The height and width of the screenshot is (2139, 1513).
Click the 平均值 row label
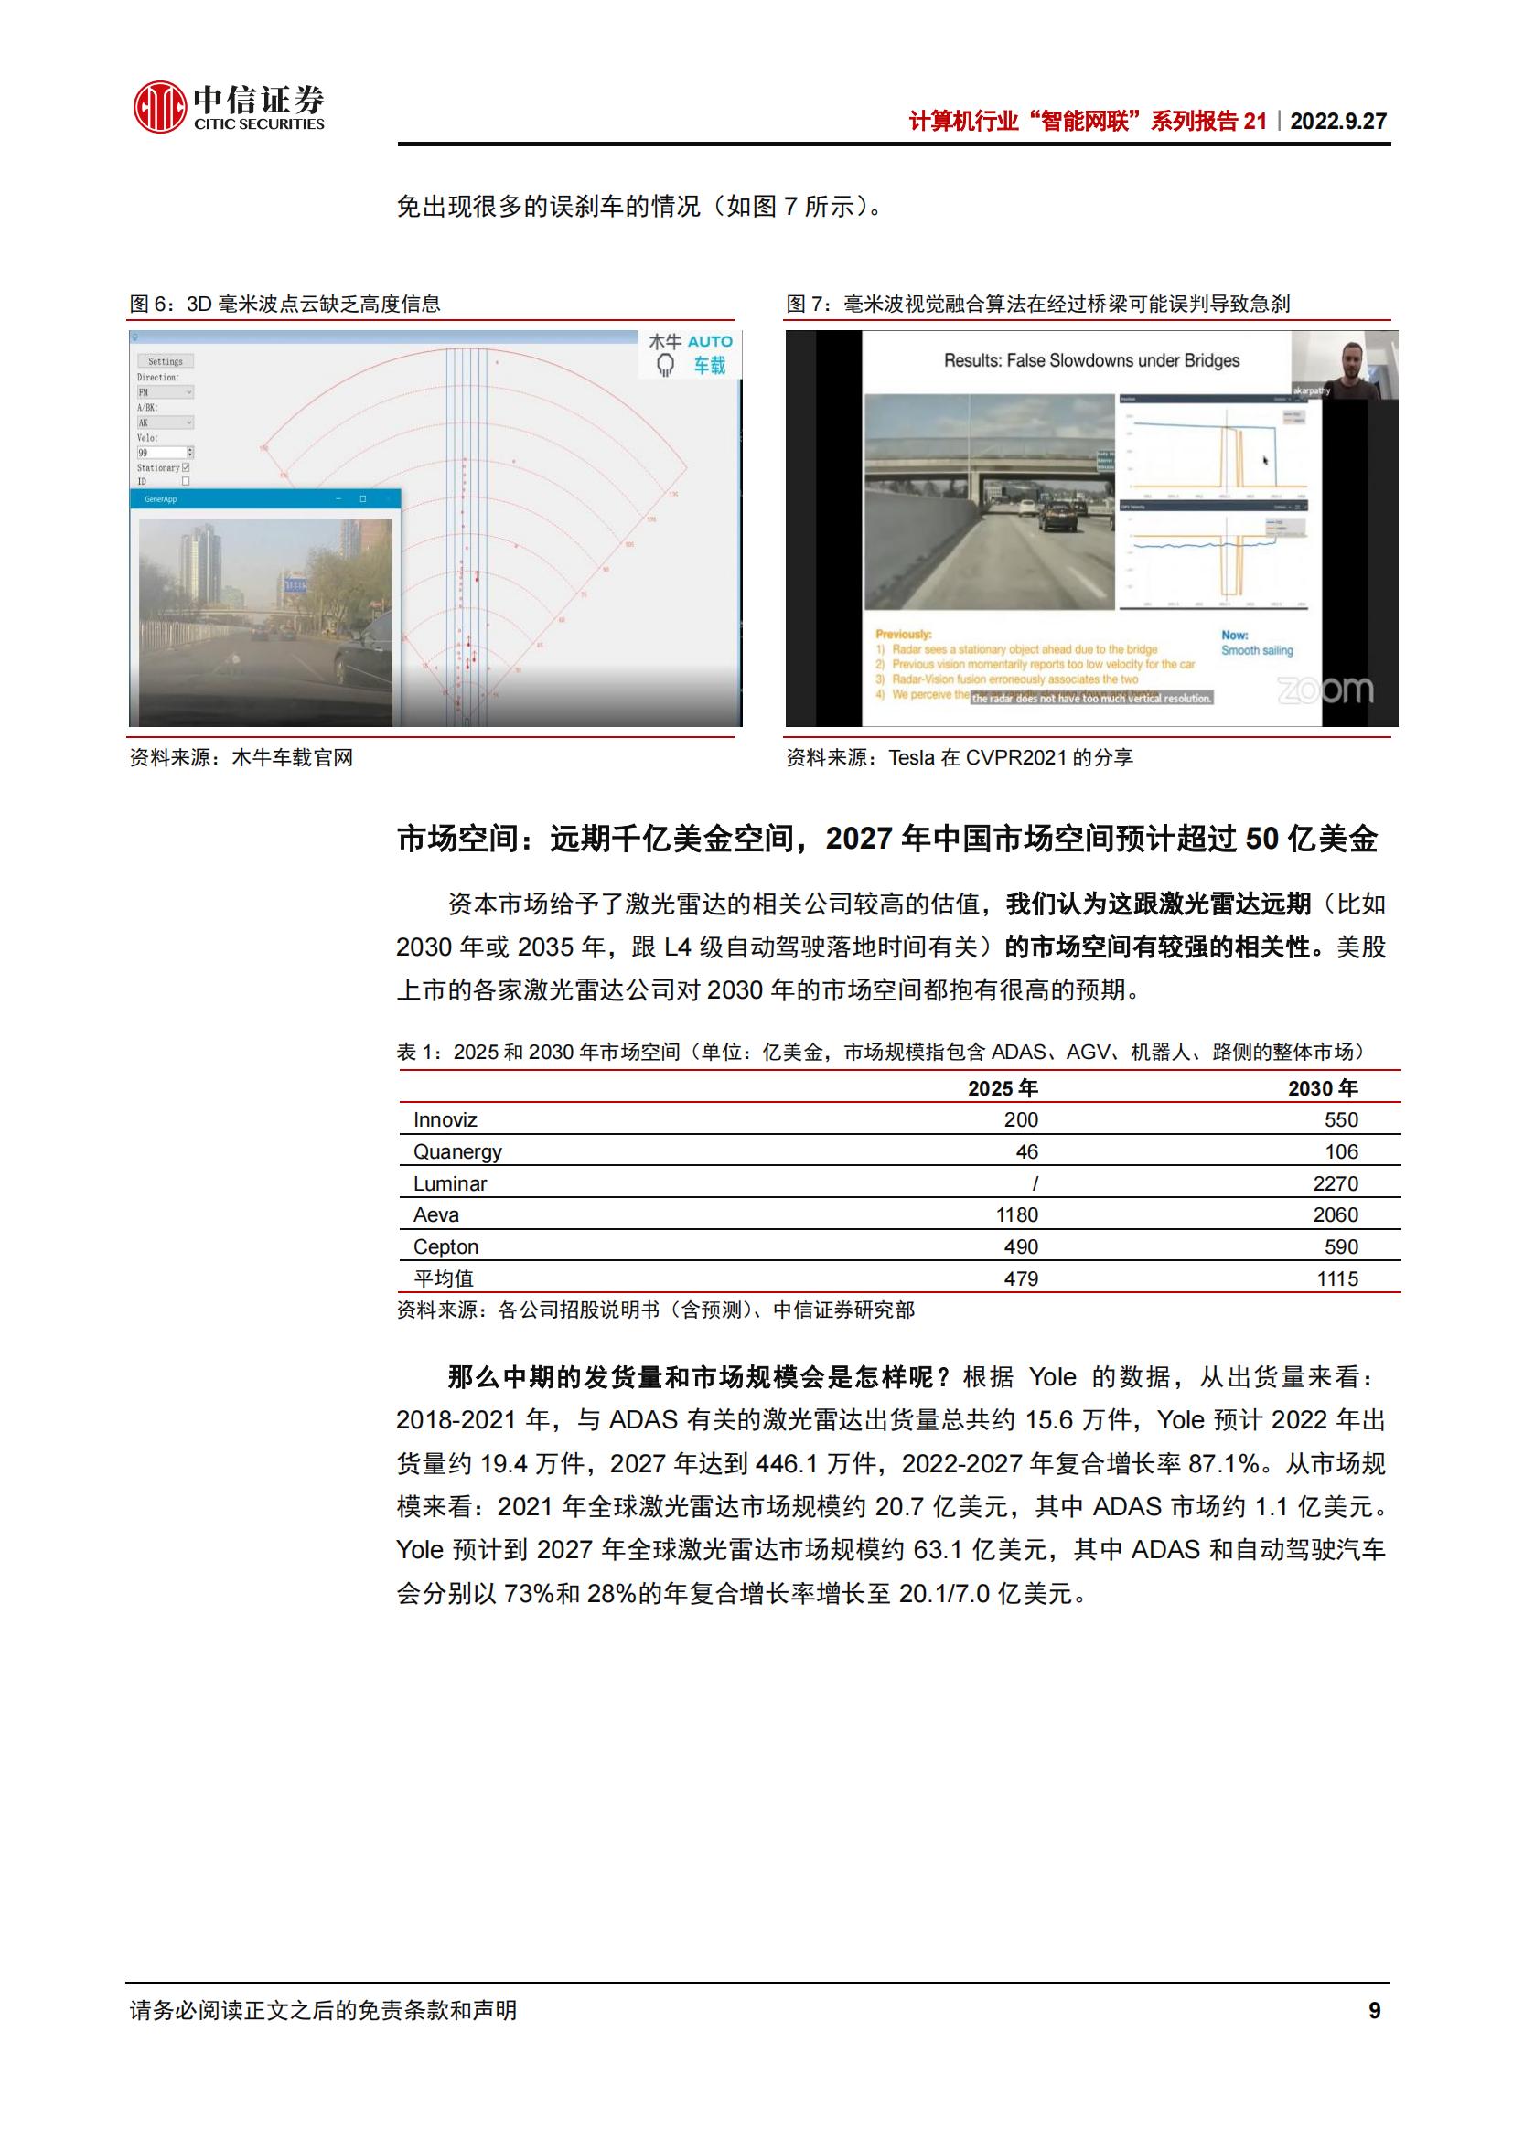pyautogui.click(x=444, y=1279)
